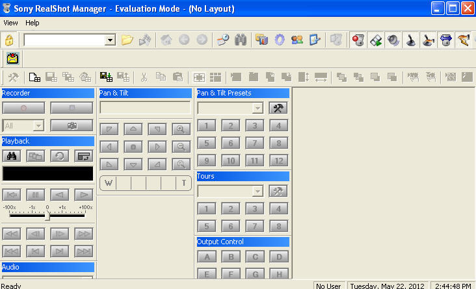
Task: Expand the Tours dropdown list
Action: point(258,191)
